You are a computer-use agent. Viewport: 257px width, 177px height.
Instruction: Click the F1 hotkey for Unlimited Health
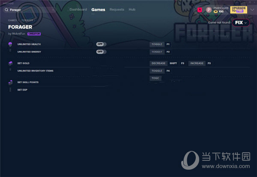tap(168, 44)
